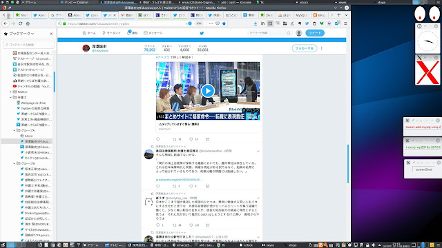Image resolution: width=442 pixels, height=248 pixels.
Task: Click the Follow (フォローする) button
Action: pyautogui.click(x=305, y=48)
